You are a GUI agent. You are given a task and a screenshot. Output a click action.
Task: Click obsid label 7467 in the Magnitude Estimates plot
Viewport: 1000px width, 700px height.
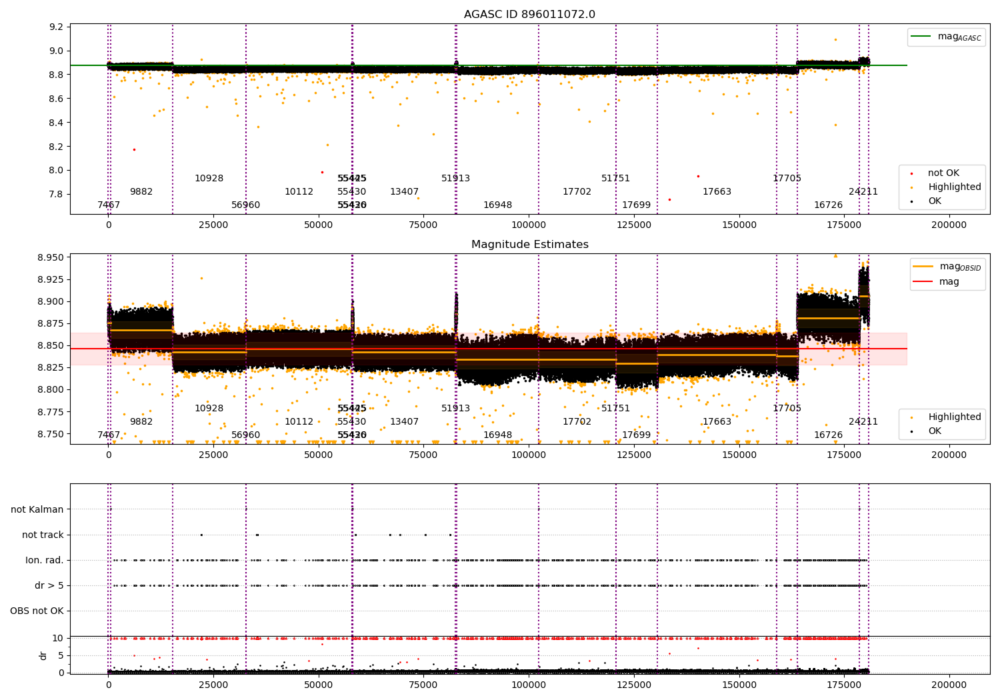coord(109,435)
